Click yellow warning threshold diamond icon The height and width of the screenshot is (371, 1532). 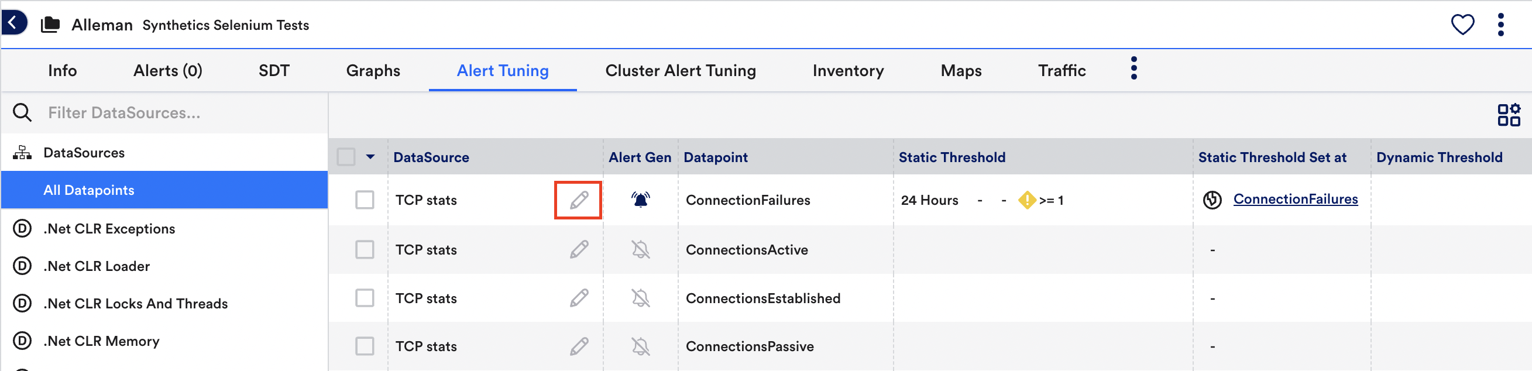(x=1026, y=200)
